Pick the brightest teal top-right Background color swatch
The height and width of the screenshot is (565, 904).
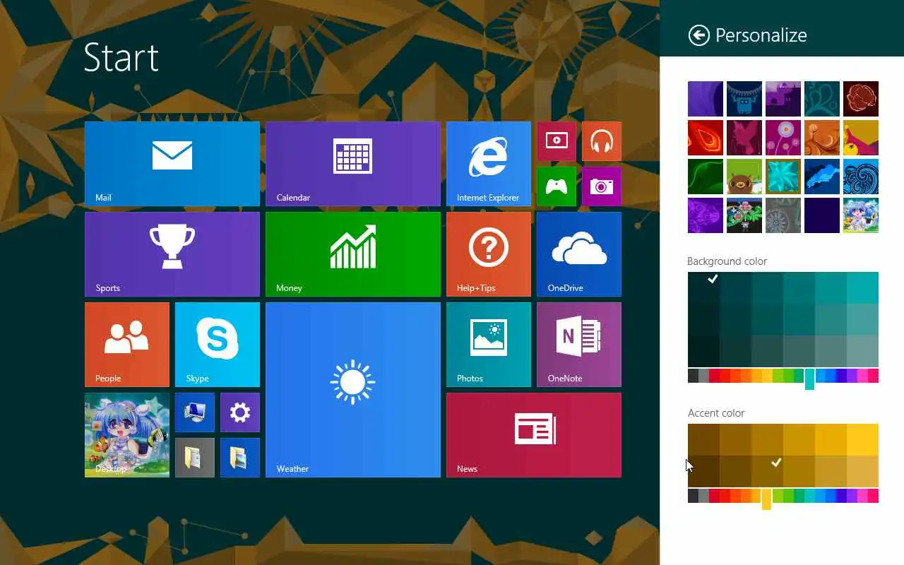point(862,287)
